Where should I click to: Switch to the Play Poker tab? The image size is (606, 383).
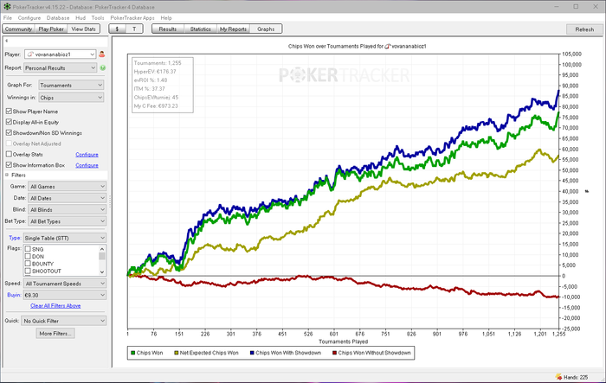click(51, 29)
